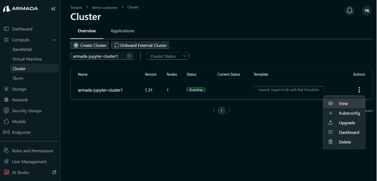
Task: Click the Create Cluster button
Action: pyautogui.click(x=90, y=45)
